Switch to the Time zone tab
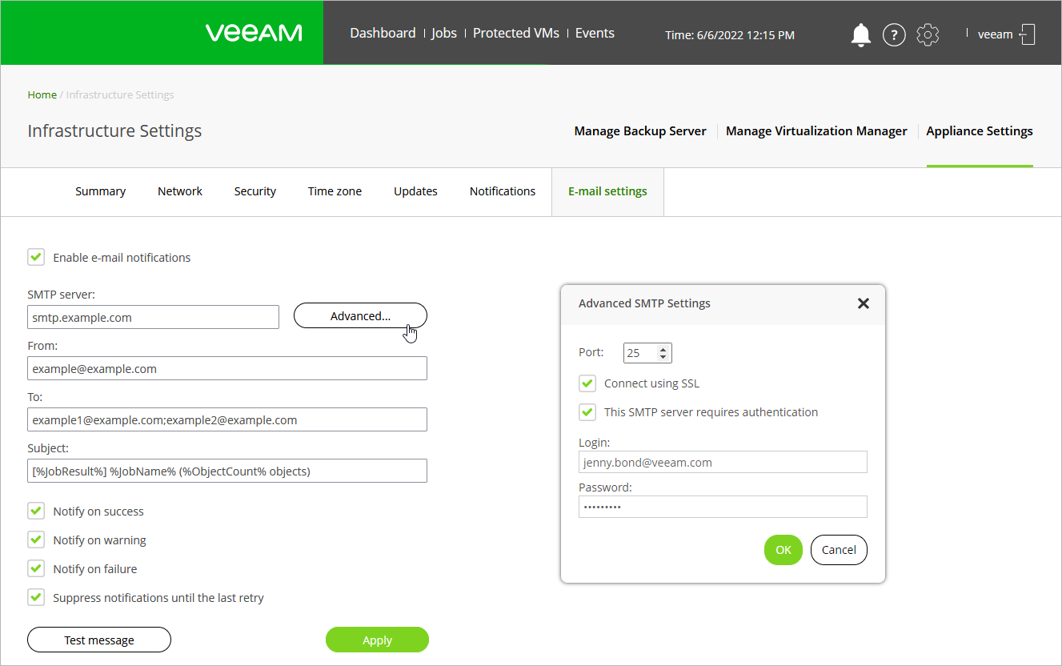 (x=335, y=191)
